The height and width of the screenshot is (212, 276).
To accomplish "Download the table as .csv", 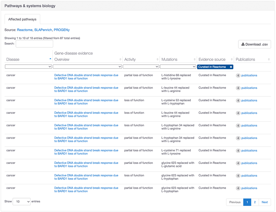I will pos(255,44).
